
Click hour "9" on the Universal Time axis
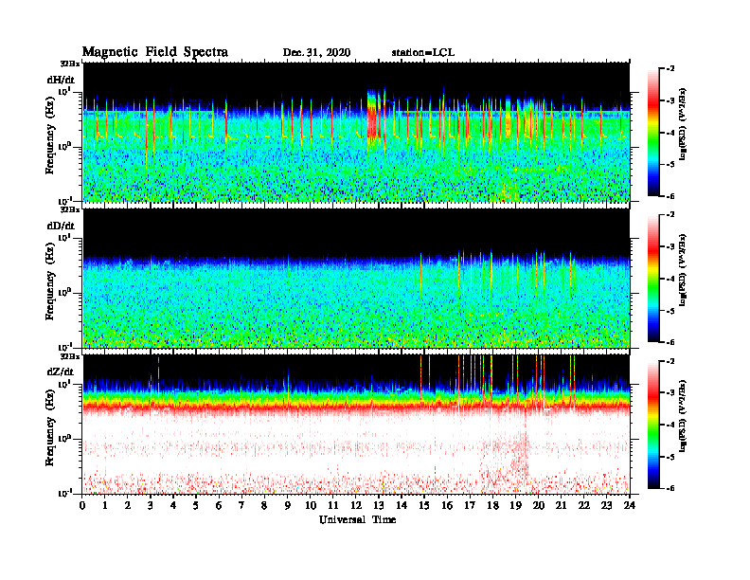click(288, 505)
